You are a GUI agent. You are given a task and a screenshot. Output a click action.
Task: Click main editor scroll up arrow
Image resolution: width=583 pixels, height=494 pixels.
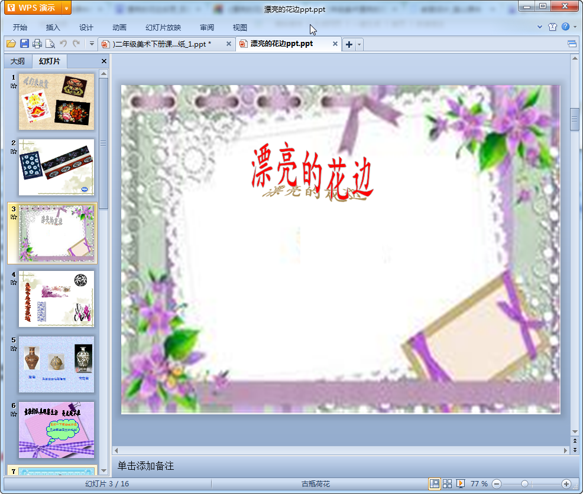(x=575, y=58)
